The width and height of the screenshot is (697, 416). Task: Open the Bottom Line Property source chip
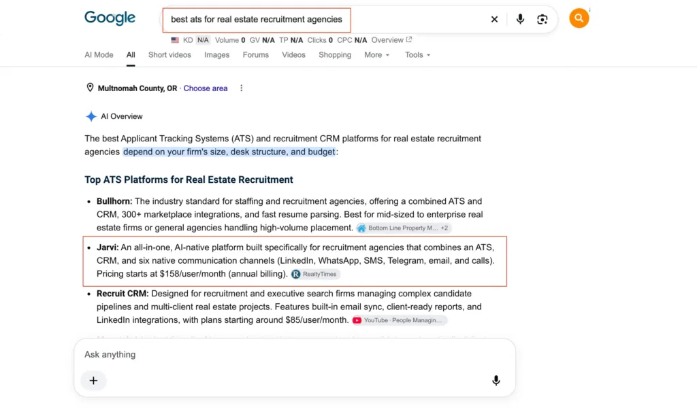(x=403, y=228)
